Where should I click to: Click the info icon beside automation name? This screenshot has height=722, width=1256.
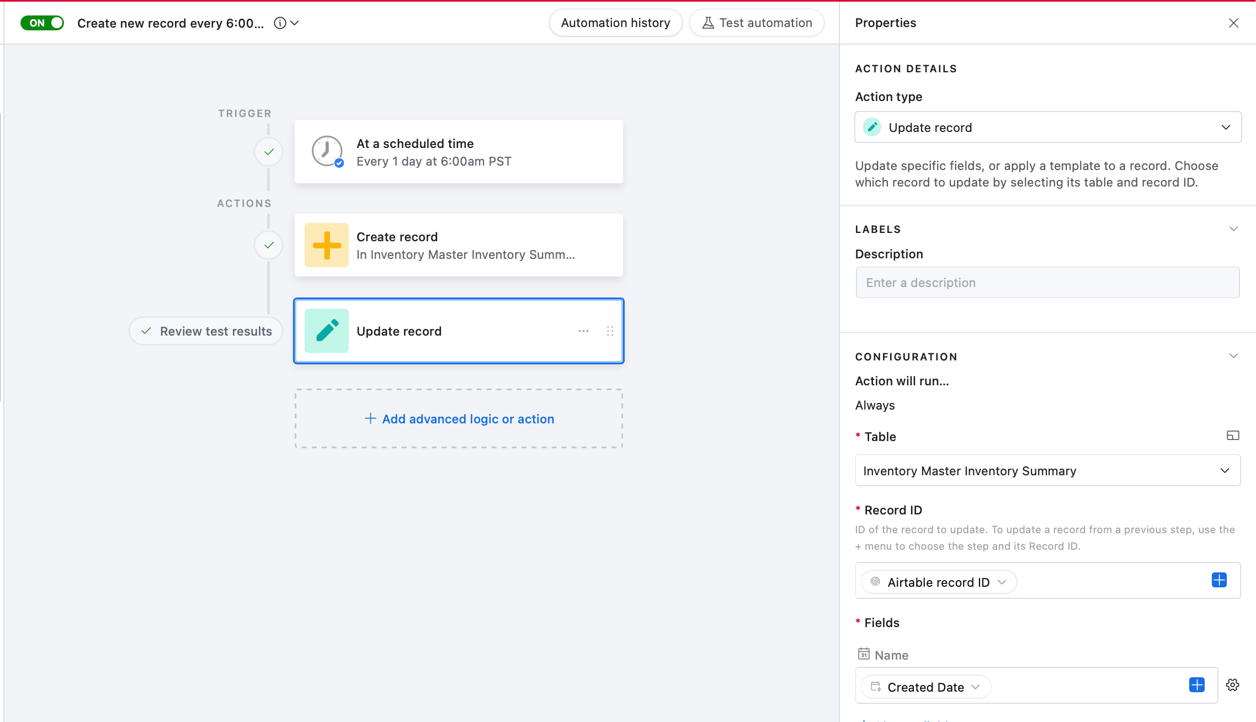click(280, 23)
